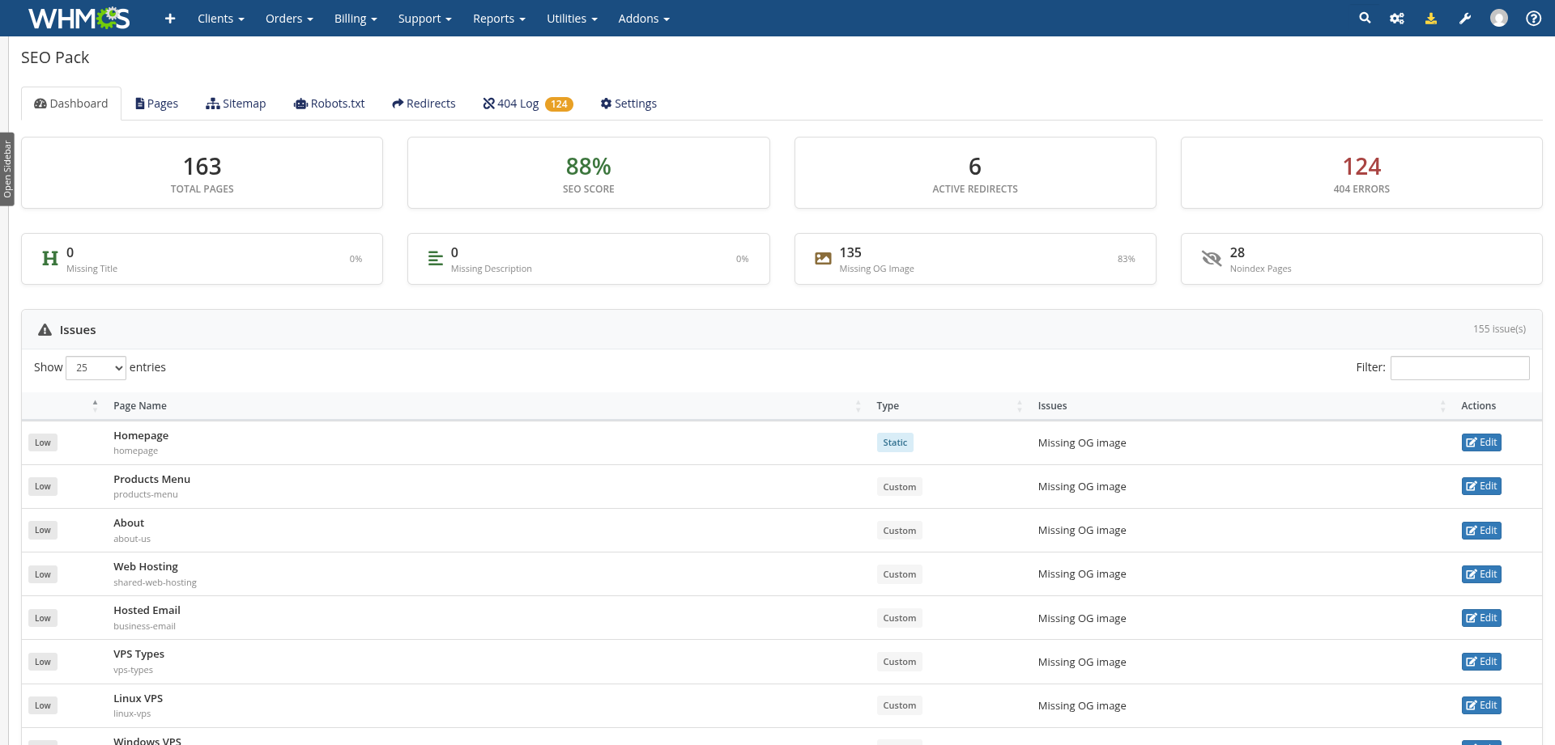Click Edit for the Homepage row
This screenshot has height=745, width=1555.
point(1481,442)
